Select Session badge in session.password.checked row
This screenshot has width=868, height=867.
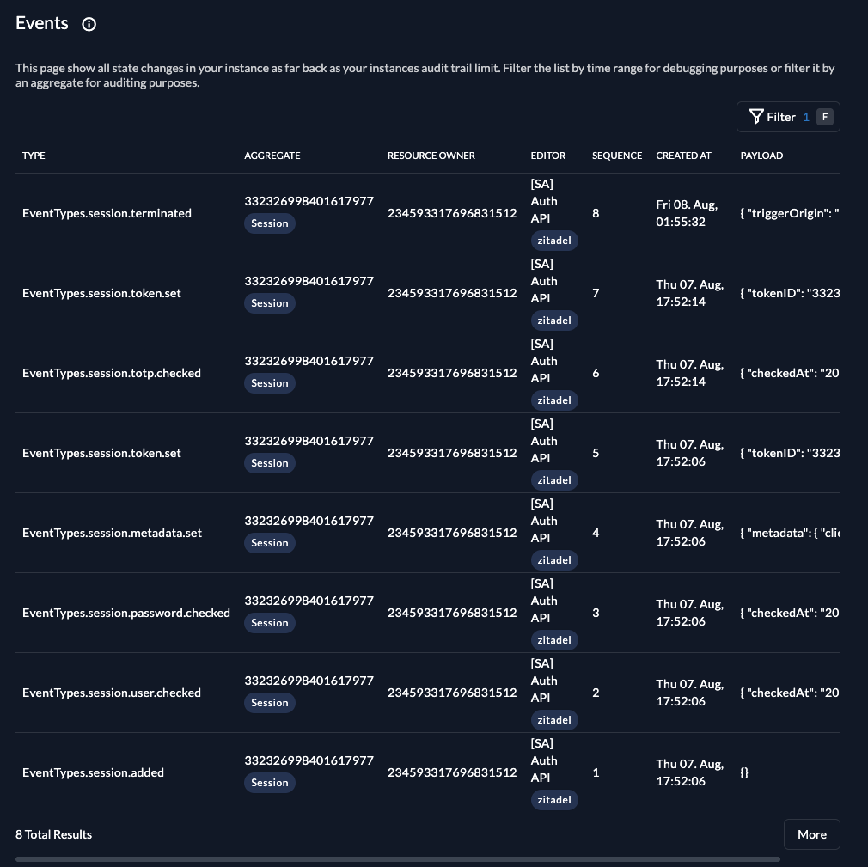tap(270, 623)
